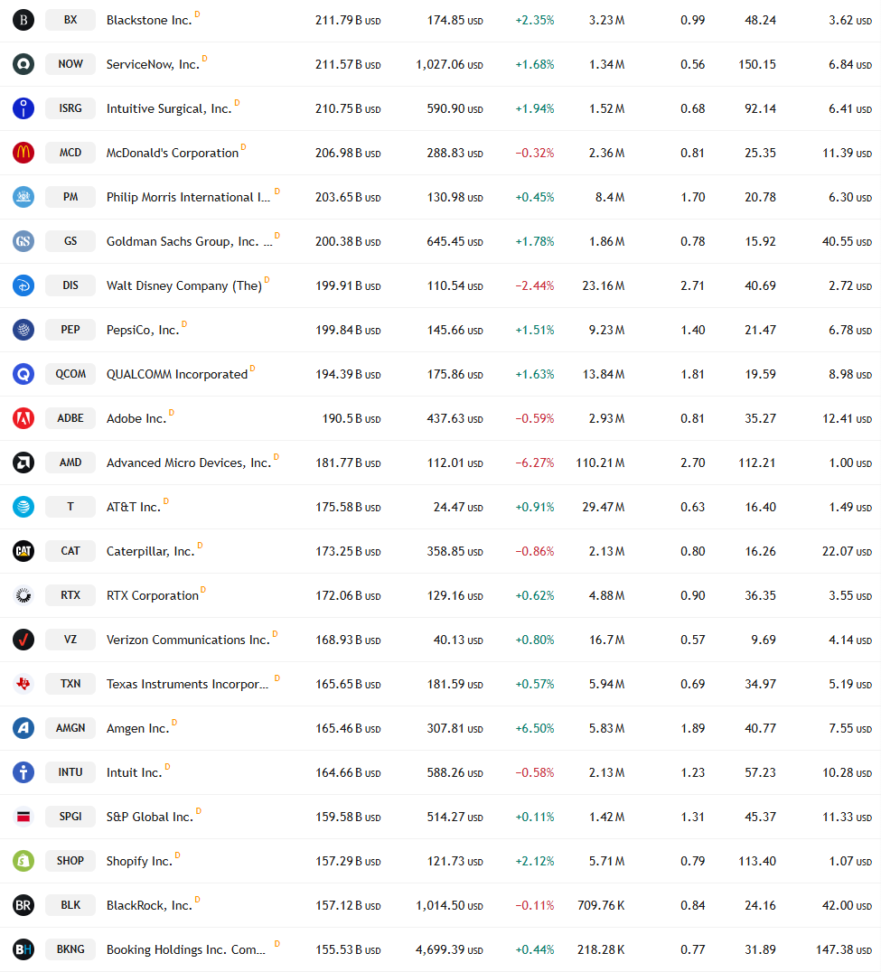Click AMD's −6.27% change value

click(x=534, y=463)
